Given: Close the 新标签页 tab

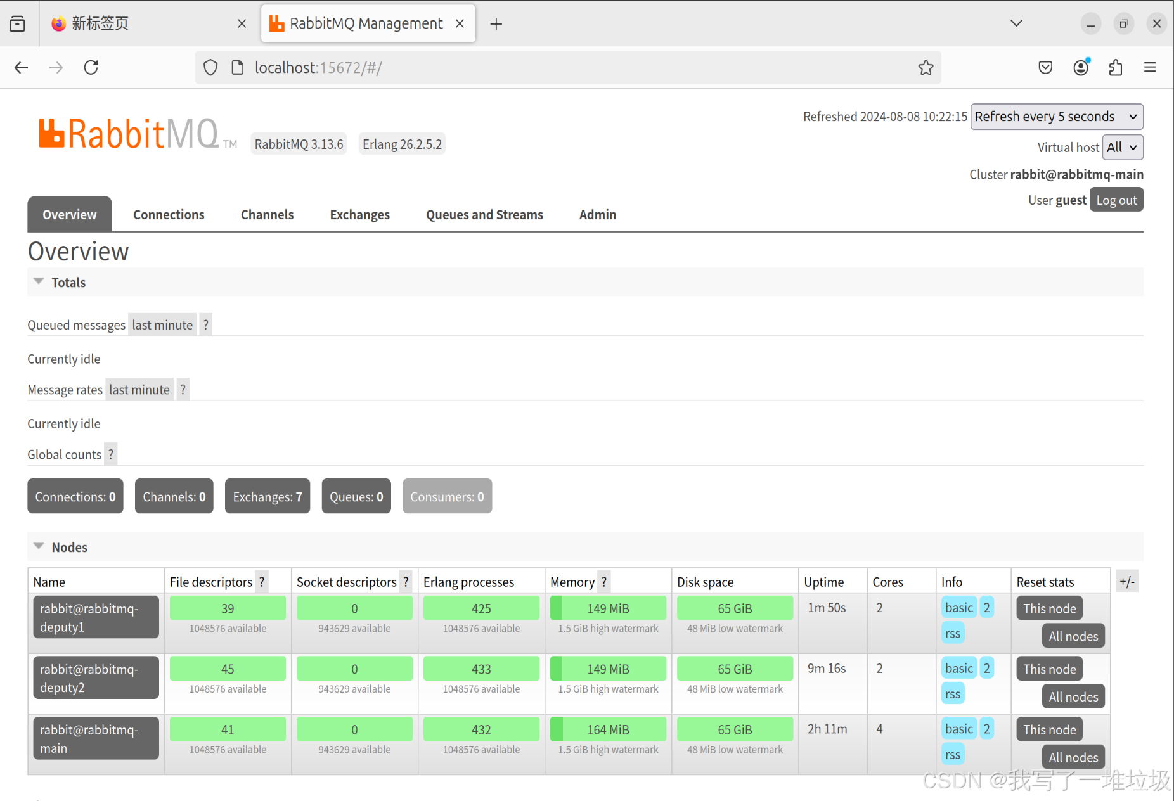Looking at the screenshot, I should 242,23.
